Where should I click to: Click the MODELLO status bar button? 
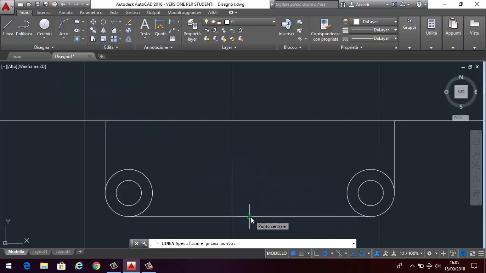coord(277,253)
